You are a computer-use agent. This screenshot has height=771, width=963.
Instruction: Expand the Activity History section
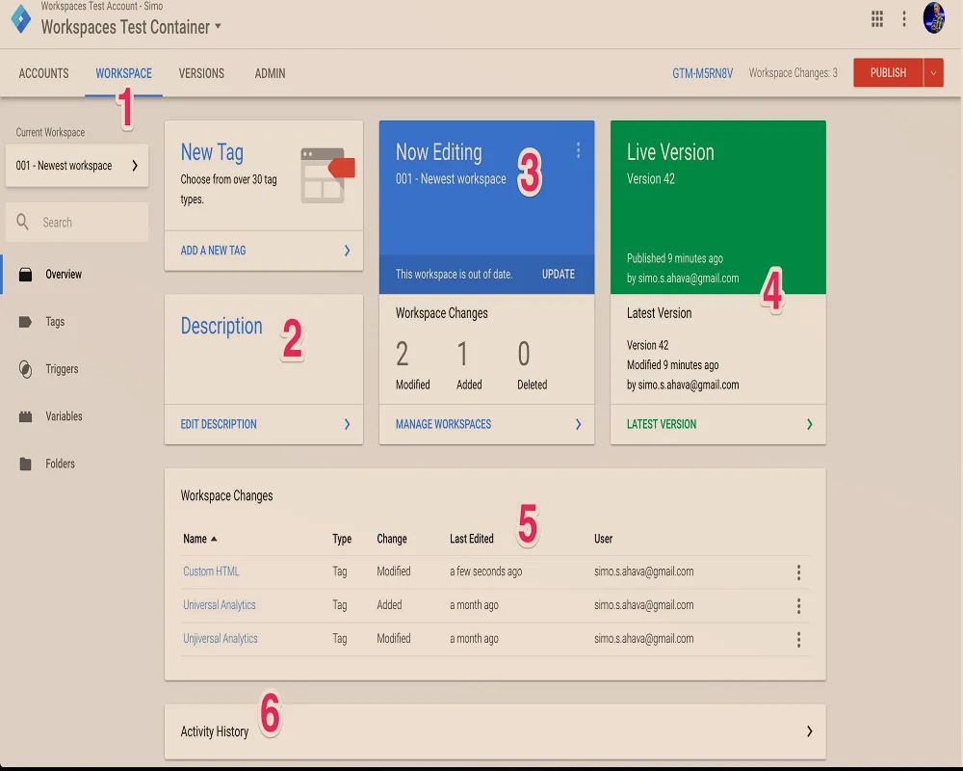(x=809, y=731)
